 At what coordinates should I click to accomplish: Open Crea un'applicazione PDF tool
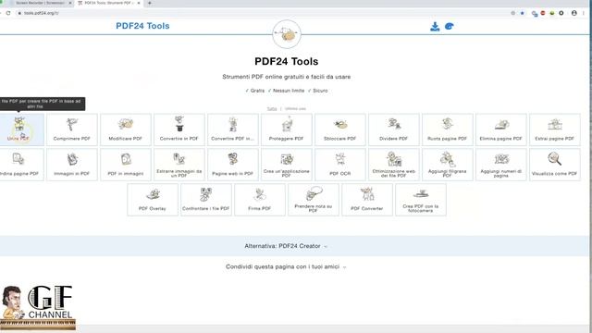pyautogui.click(x=286, y=165)
